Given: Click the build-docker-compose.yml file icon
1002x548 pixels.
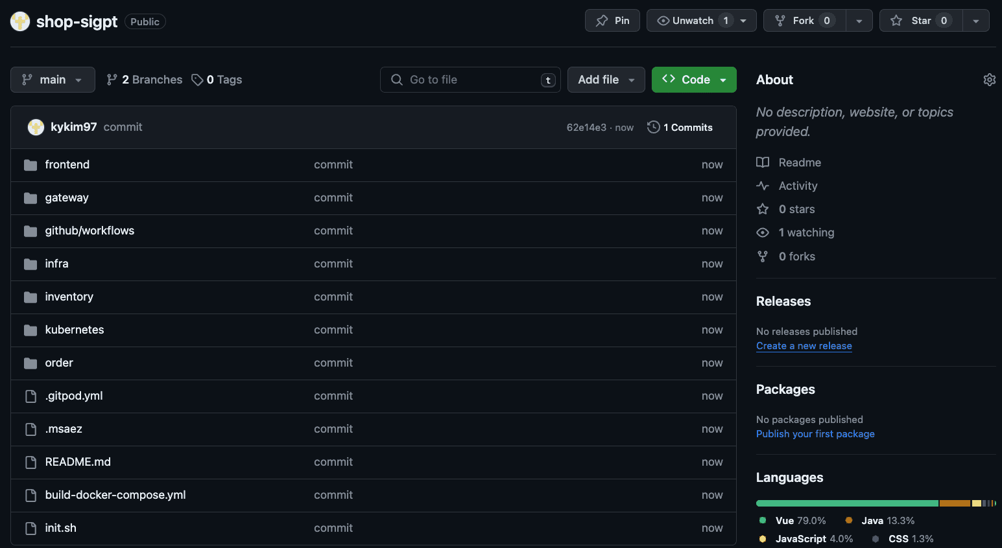Looking at the screenshot, I should (30, 496).
